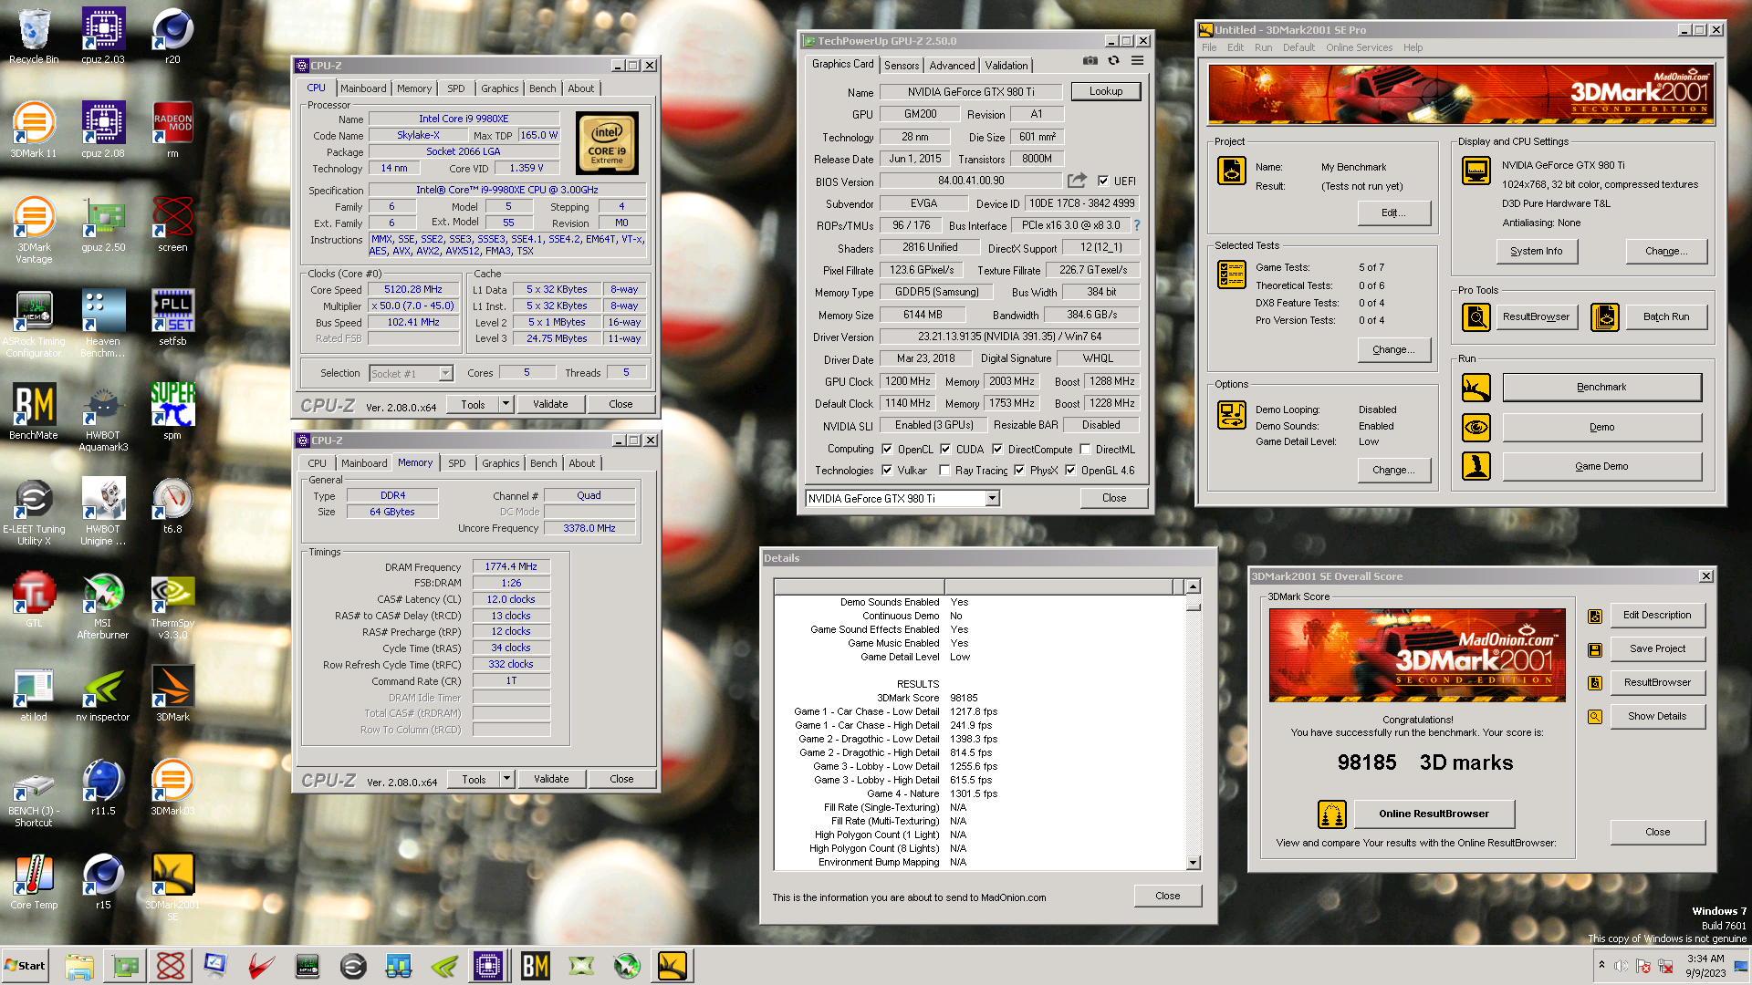Click the System Info button

[1537, 251]
